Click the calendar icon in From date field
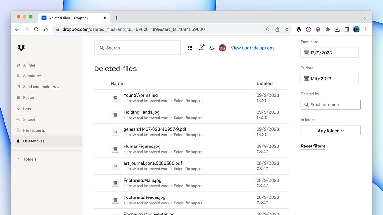 click(x=306, y=52)
